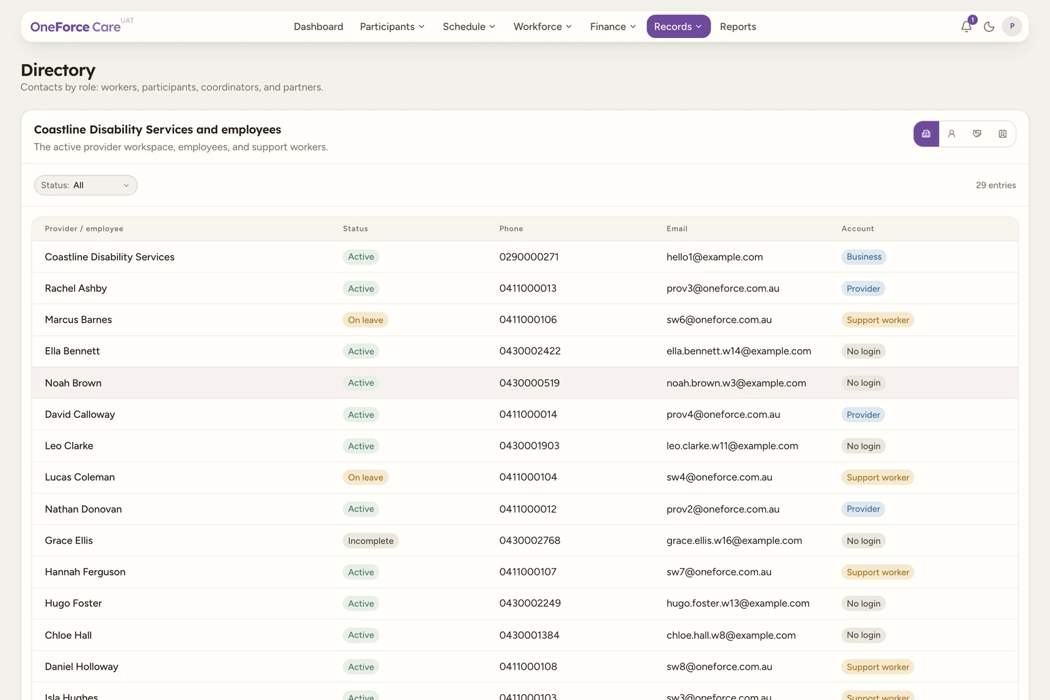This screenshot has width=1050, height=700.
Task: Click the Phone column header
Action: tap(511, 229)
